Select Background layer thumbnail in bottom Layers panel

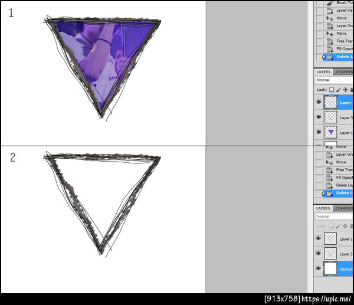[x=330, y=268]
